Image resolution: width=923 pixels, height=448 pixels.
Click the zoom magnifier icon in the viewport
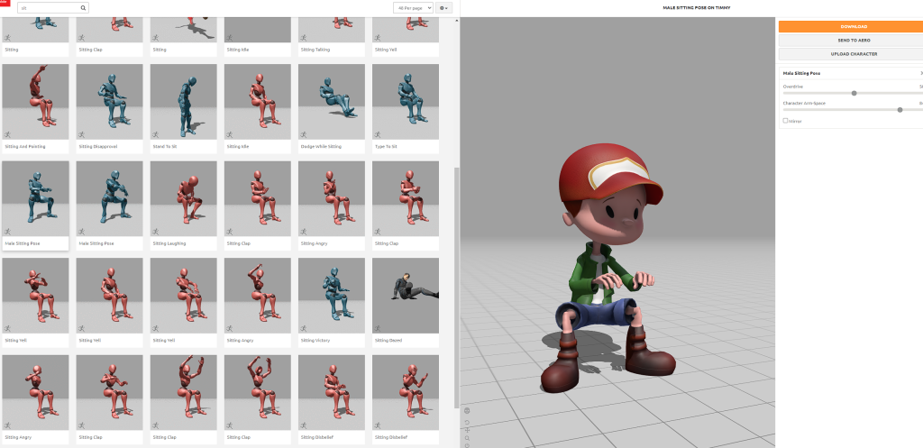(x=467, y=439)
